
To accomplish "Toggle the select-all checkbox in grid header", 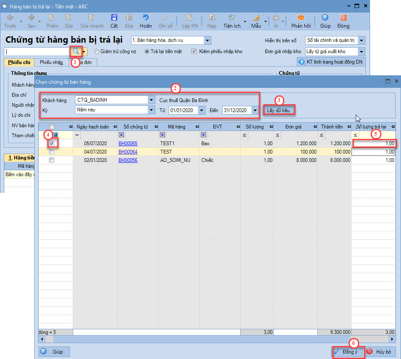I will pyautogui.click(x=51, y=126).
